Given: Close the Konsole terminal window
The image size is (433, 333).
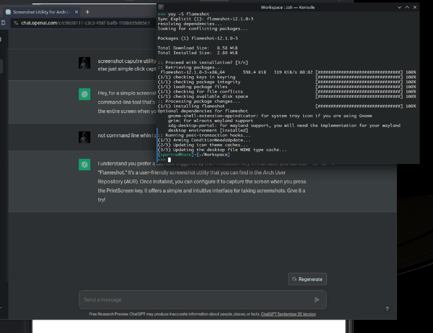Looking at the screenshot, I should 415,7.
